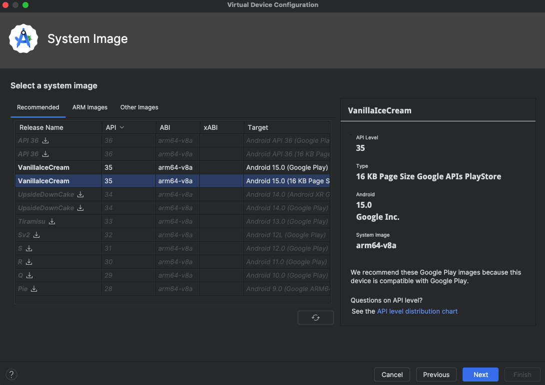Image resolution: width=545 pixels, height=385 pixels.
Task: Download the S API 31 image
Action: pyautogui.click(x=29, y=248)
